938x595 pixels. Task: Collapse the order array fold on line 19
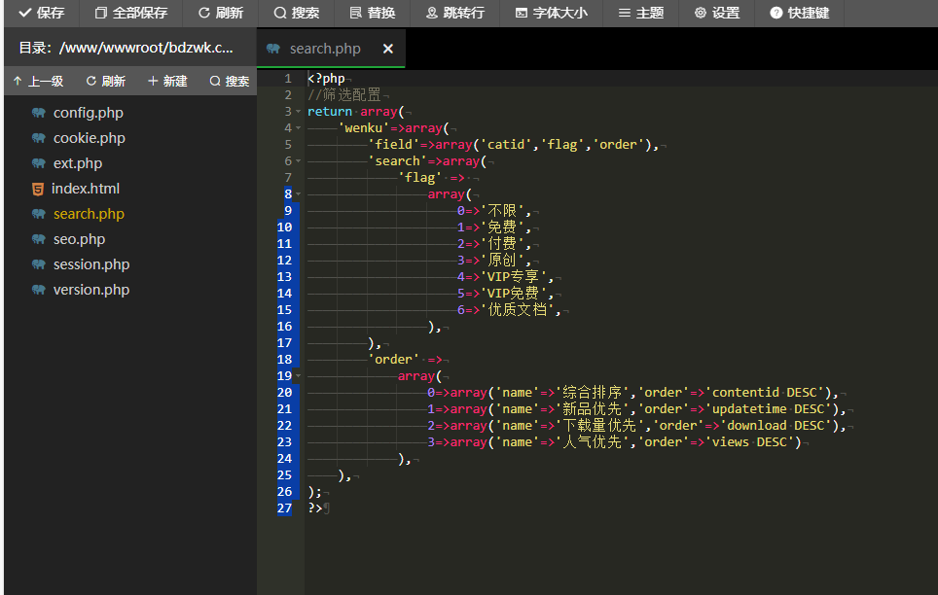click(x=297, y=375)
